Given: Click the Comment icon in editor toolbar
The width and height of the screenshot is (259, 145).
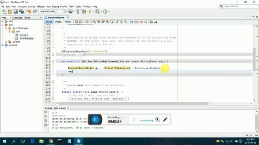Looking at the screenshot, I should point(151,22).
